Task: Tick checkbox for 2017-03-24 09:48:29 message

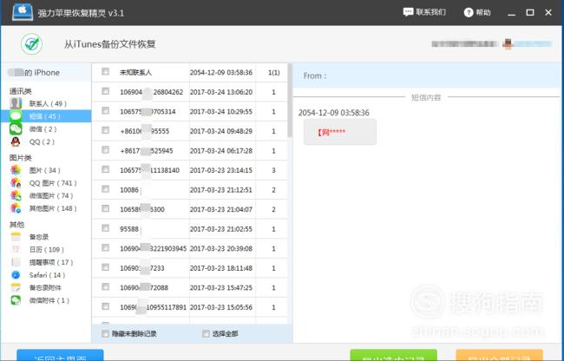Action: (105, 130)
